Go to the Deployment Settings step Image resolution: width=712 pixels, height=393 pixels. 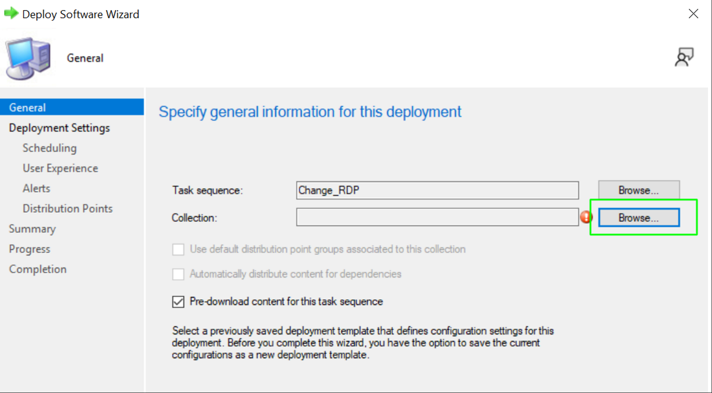point(60,128)
